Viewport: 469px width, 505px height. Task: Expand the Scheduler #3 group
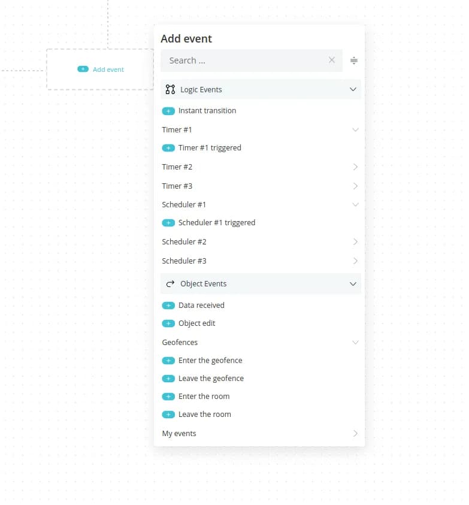tap(355, 261)
